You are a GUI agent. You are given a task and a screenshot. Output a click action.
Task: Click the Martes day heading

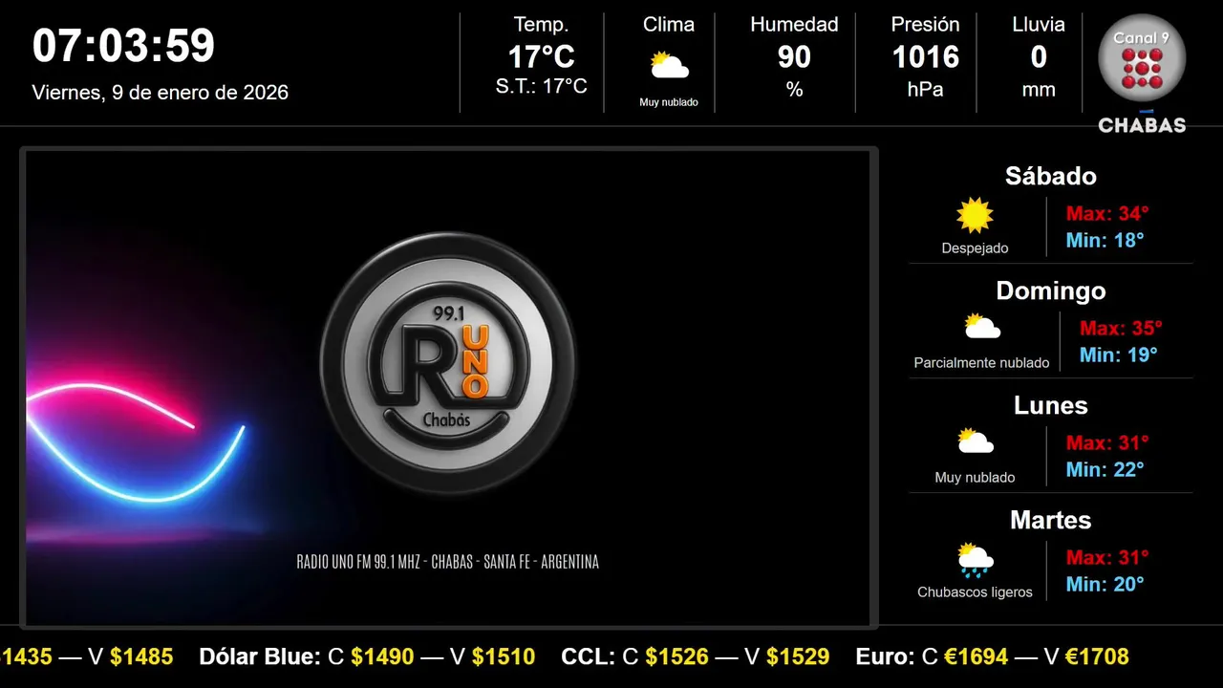[x=1051, y=520]
